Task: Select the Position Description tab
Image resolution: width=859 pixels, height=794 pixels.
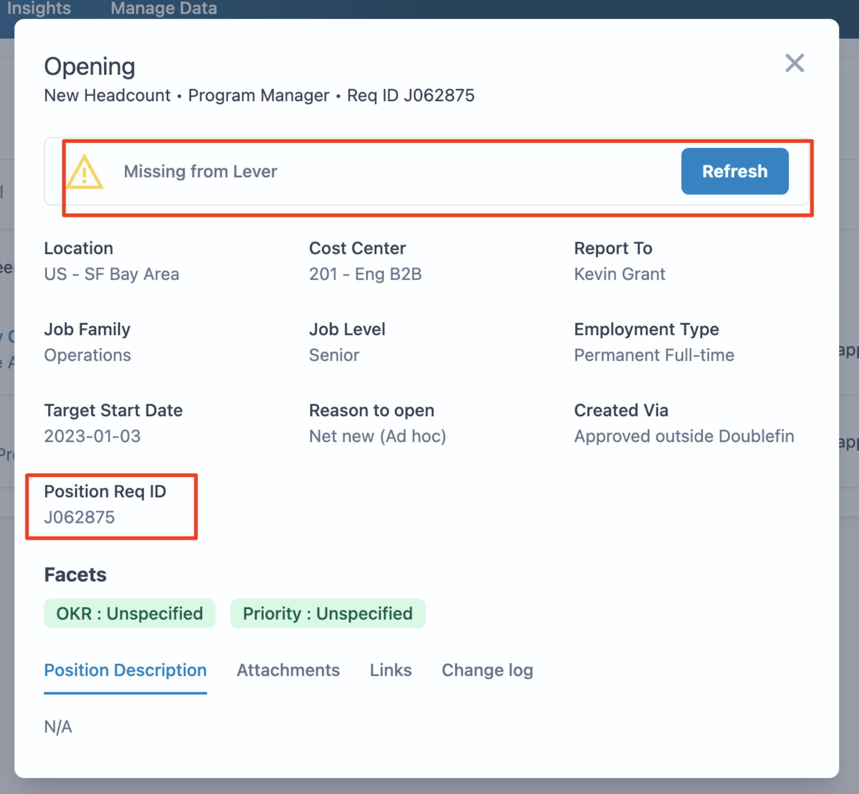Action: click(125, 670)
